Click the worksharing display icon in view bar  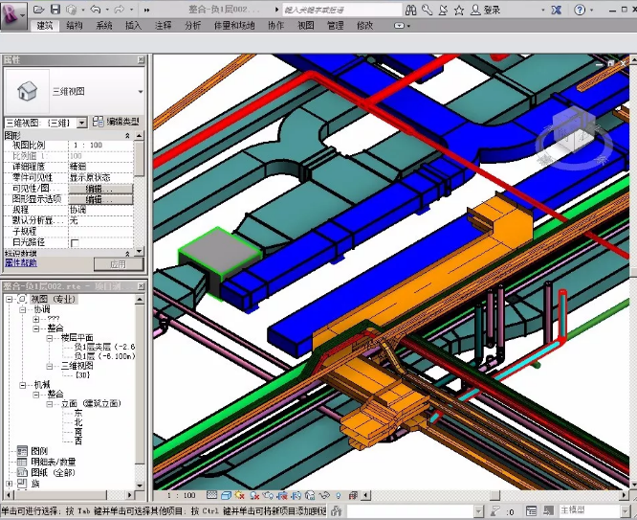(353, 495)
